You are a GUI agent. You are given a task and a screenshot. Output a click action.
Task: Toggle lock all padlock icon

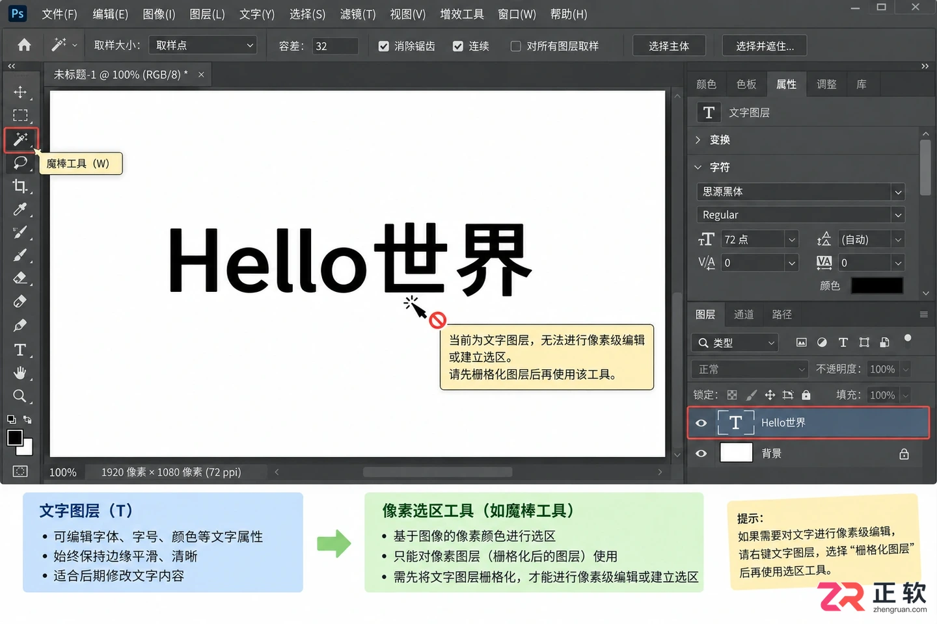click(x=806, y=395)
